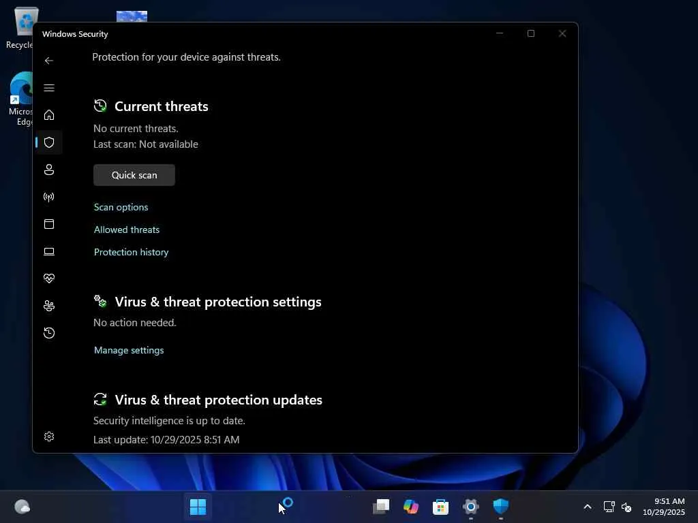Click Virus & threat protection updates heading

219,400
